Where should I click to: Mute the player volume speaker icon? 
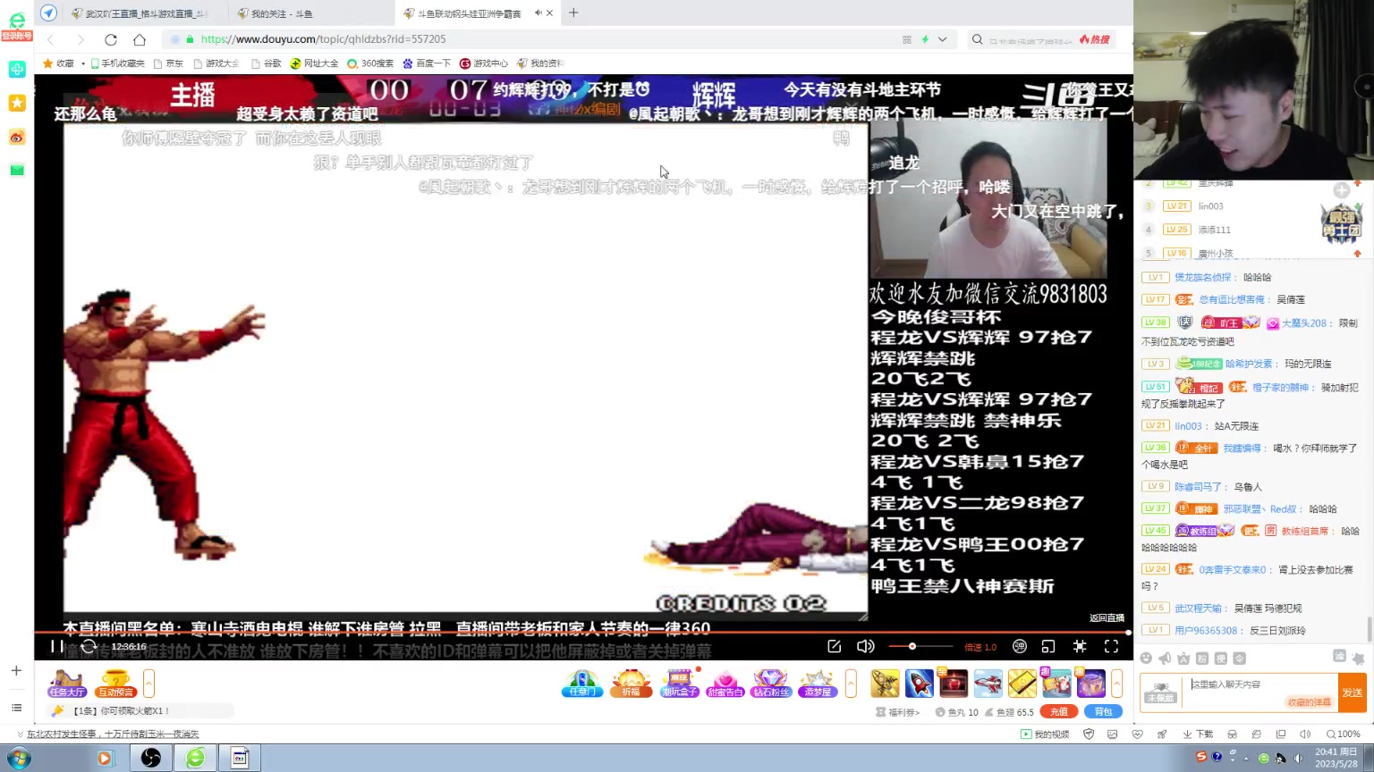click(865, 646)
